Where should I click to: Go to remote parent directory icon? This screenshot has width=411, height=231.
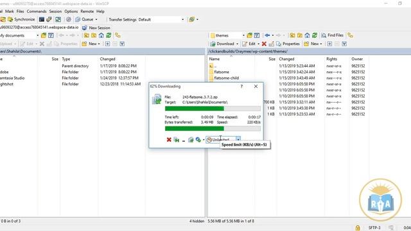(x=293, y=35)
